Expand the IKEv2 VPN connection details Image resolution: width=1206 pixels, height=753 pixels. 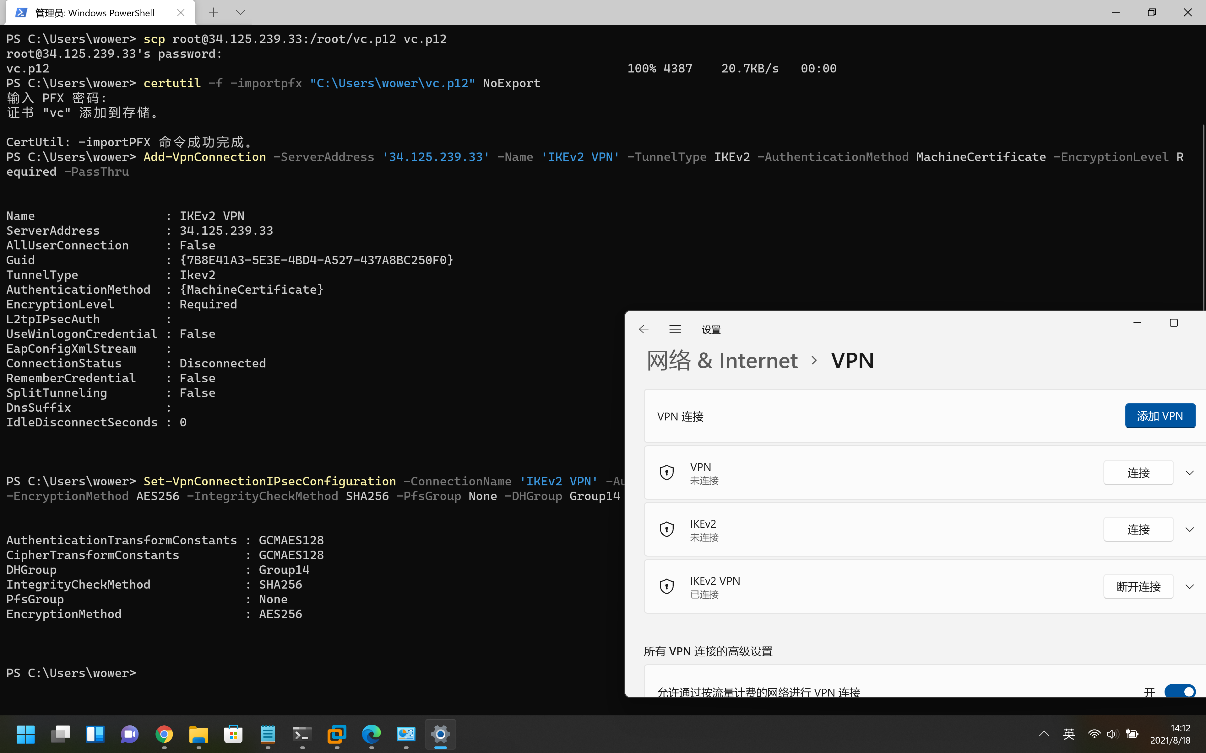click(x=1190, y=586)
